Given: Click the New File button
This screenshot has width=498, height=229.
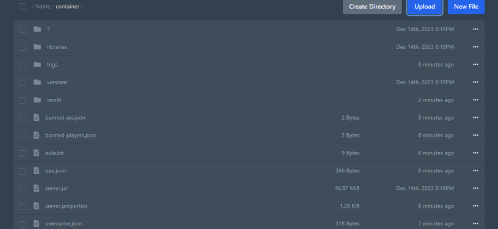Looking at the screenshot, I should tap(466, 7).
